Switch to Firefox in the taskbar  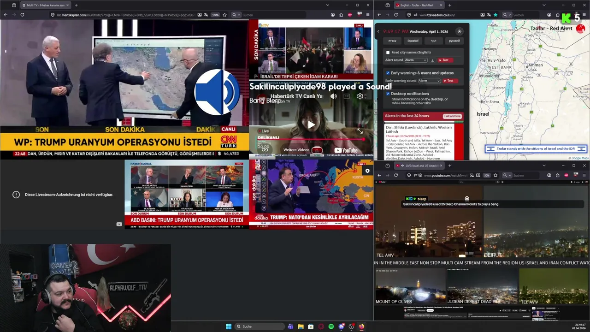point(361,326)
